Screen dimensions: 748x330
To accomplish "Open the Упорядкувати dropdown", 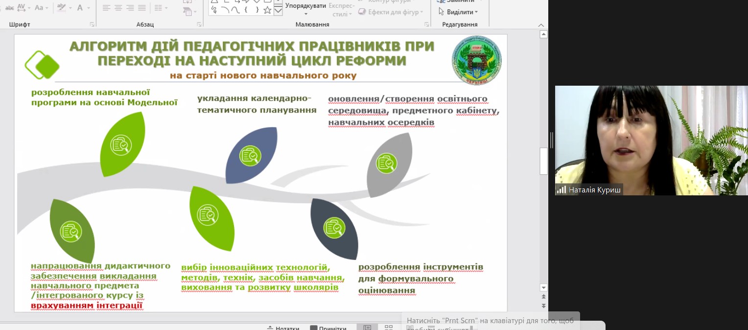I will (305, 9).
